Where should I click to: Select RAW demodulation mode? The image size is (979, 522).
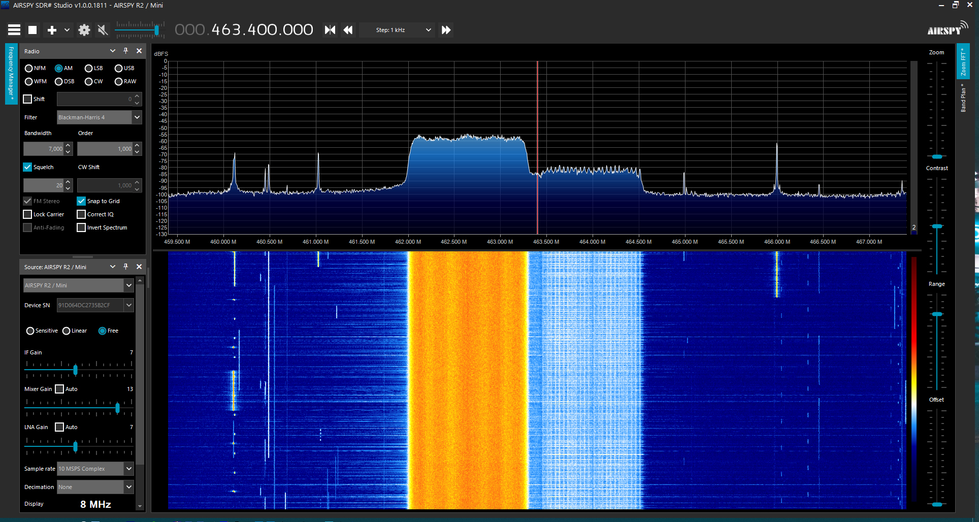(x=125, y=81)
